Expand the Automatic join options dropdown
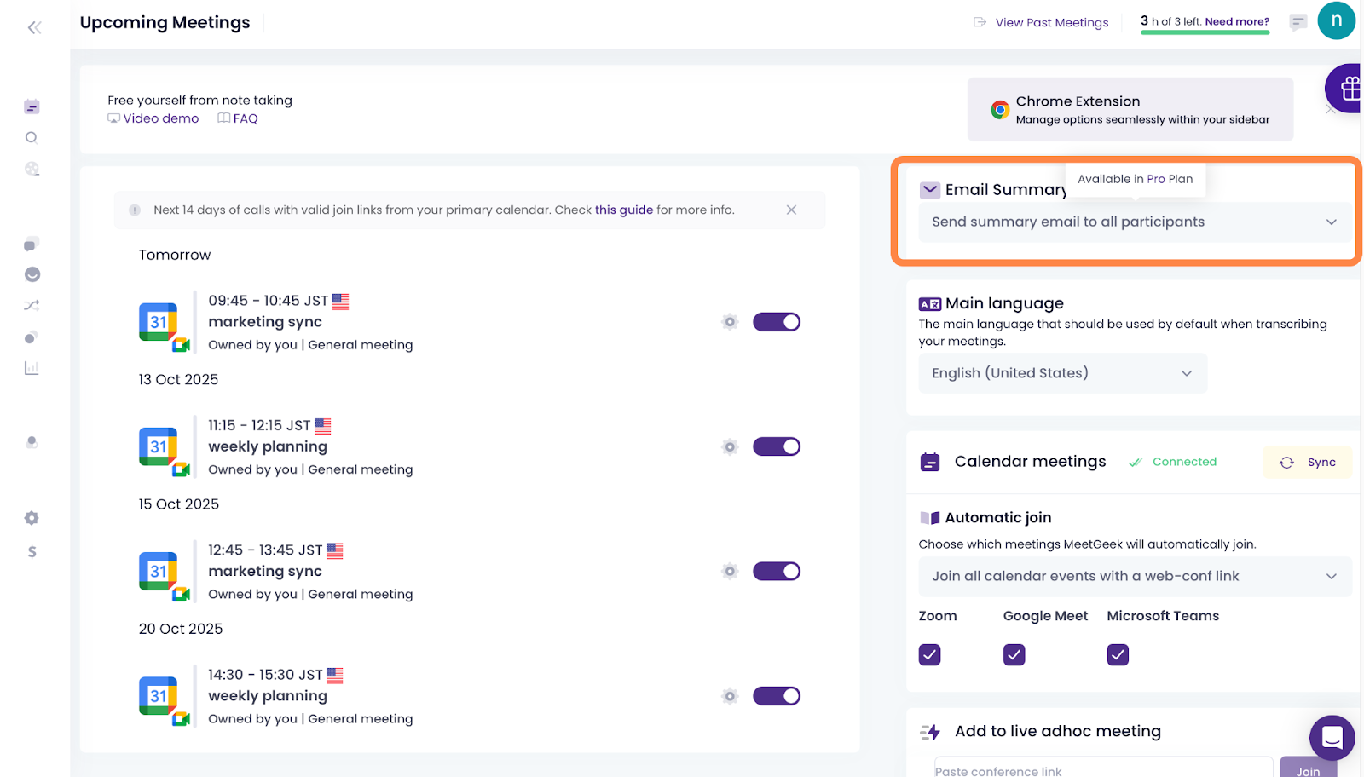Viewport: 1364px width, 777px height. pyautogui.click(x=1134, y=577)
